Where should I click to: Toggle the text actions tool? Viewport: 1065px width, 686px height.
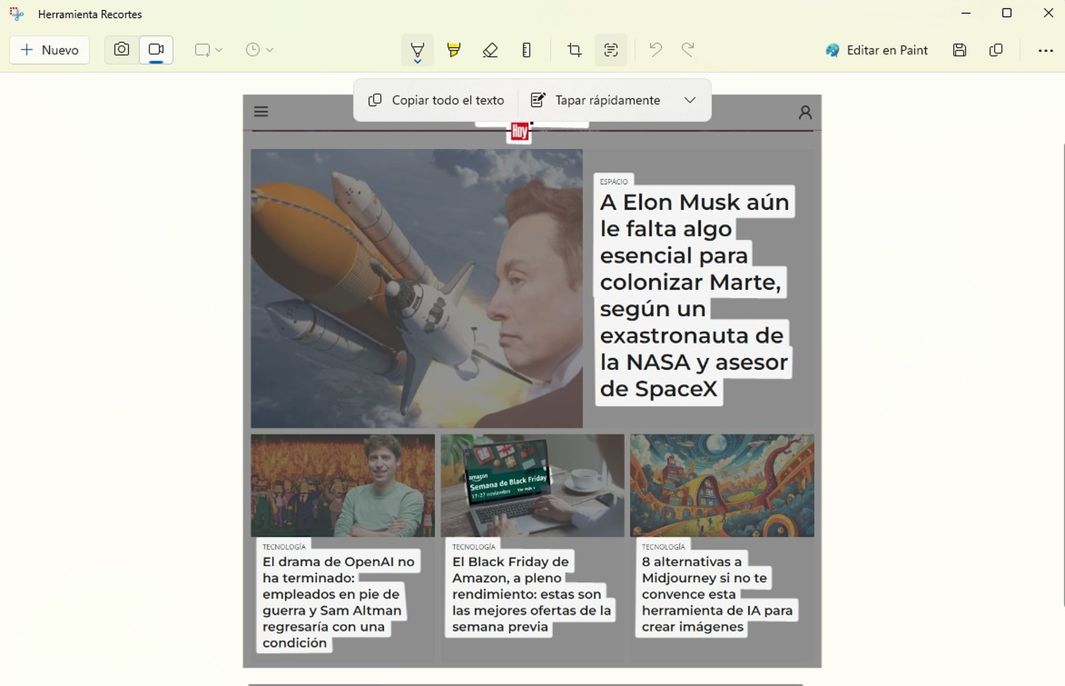point(611,50)
